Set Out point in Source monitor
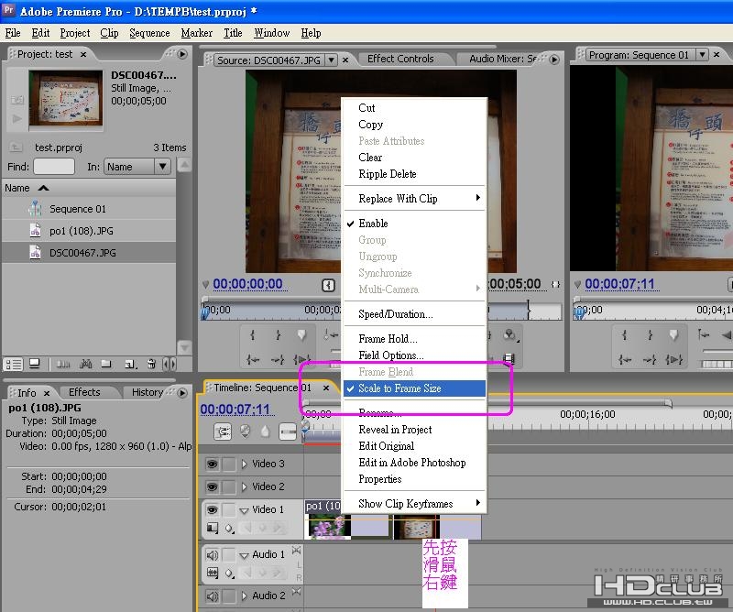 pyautogui.click(x=278, y=334)
